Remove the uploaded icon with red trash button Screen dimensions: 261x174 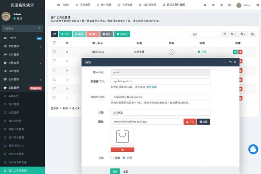click(122, 150)
